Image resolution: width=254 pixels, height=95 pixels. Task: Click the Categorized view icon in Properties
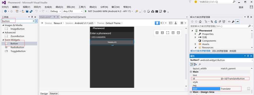[x=192, y=64]
